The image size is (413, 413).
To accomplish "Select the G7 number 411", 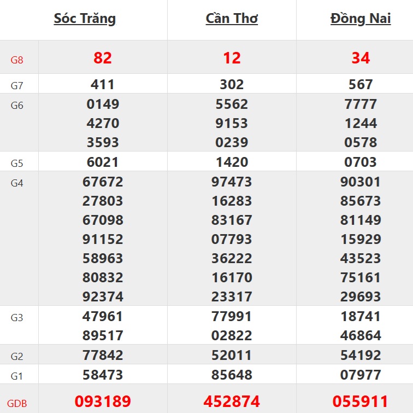I will (103, 85).
